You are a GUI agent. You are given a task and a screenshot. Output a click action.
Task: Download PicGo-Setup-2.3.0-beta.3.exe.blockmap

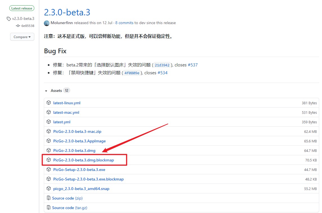88,179
